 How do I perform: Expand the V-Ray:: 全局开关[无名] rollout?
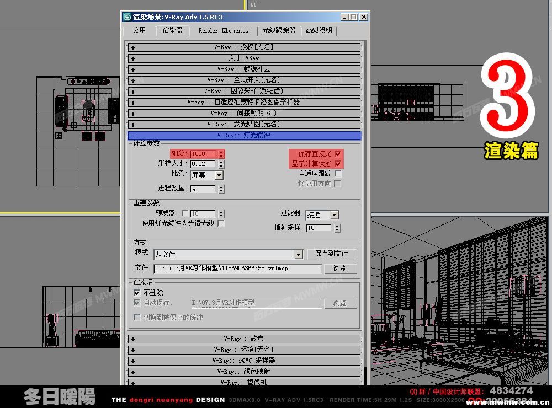coord(244,80)
